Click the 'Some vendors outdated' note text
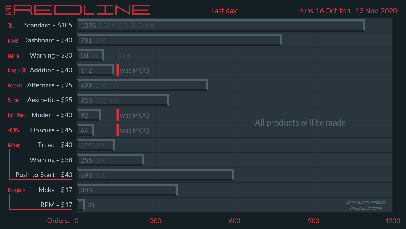The width and height of the screenshot is (406, 229). click(x=366, y=202)
